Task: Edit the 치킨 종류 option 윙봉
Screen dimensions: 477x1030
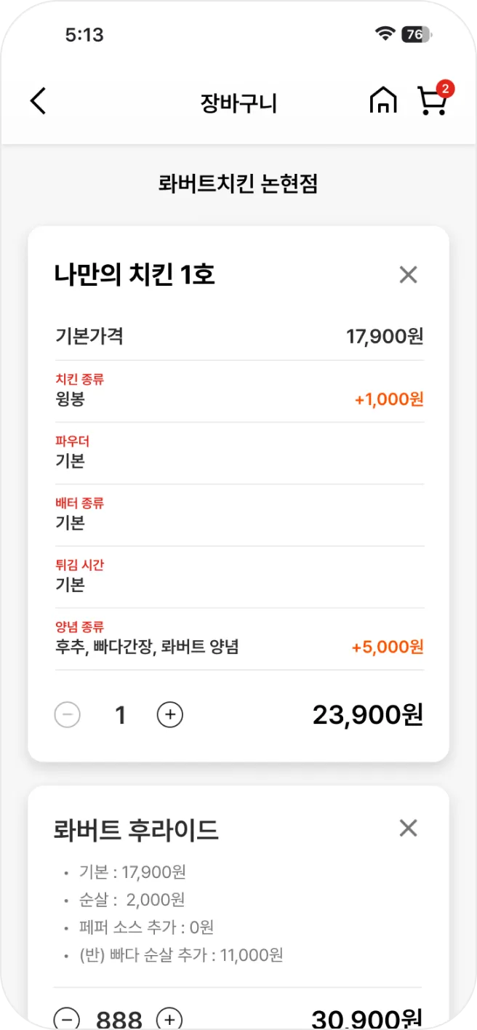Action: [238, 388]
